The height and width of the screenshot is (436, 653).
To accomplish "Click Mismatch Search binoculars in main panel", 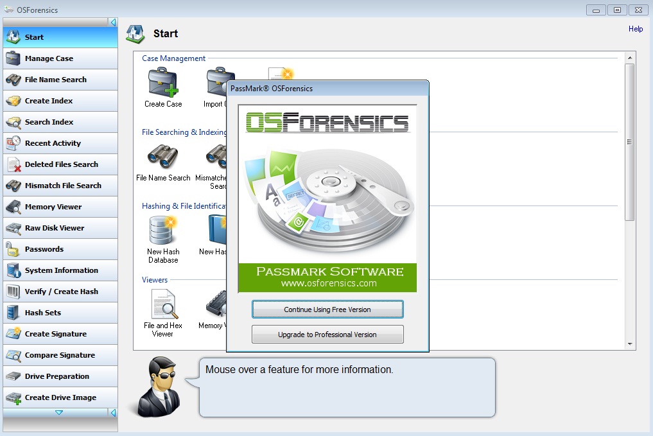I will [x=216, y=156].
